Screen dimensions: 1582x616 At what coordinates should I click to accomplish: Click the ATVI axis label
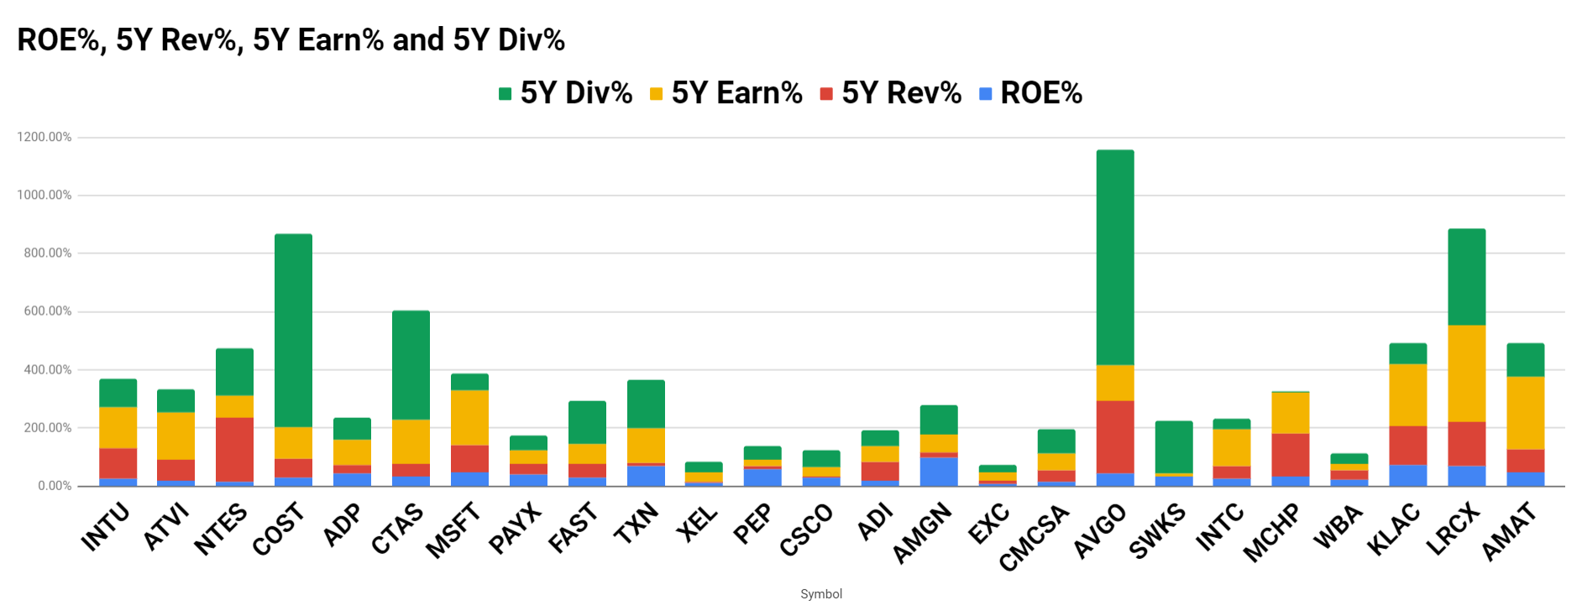(x=167, y=526)
